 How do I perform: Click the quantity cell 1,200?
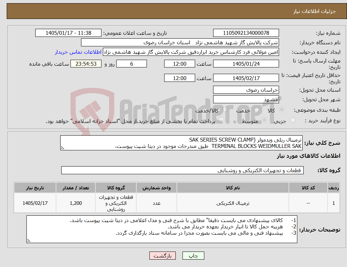coord(76,203)
